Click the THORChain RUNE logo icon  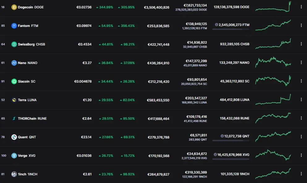click(x=14, y=119)
